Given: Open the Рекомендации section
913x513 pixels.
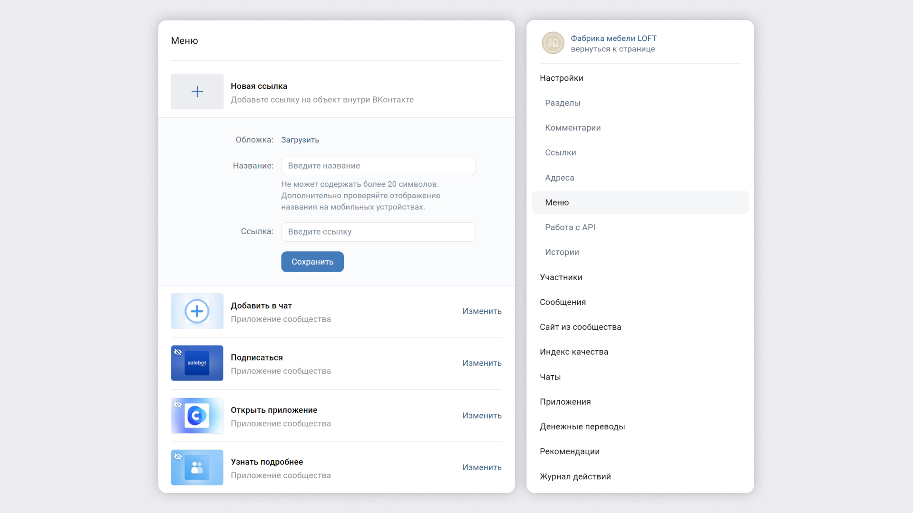Looking at the screenshot, I should (x=570, y=451).
